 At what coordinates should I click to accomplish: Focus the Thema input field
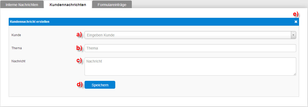(x=190, y=48)
